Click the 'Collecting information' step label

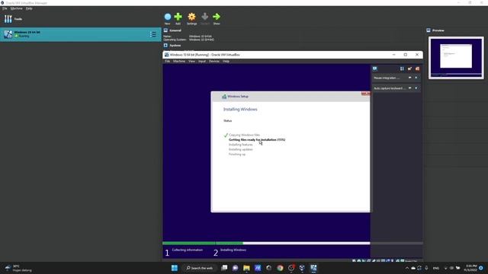click(x=188, y=250)
